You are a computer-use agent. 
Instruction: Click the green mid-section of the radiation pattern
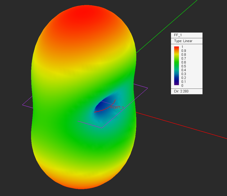click(65, 98)
